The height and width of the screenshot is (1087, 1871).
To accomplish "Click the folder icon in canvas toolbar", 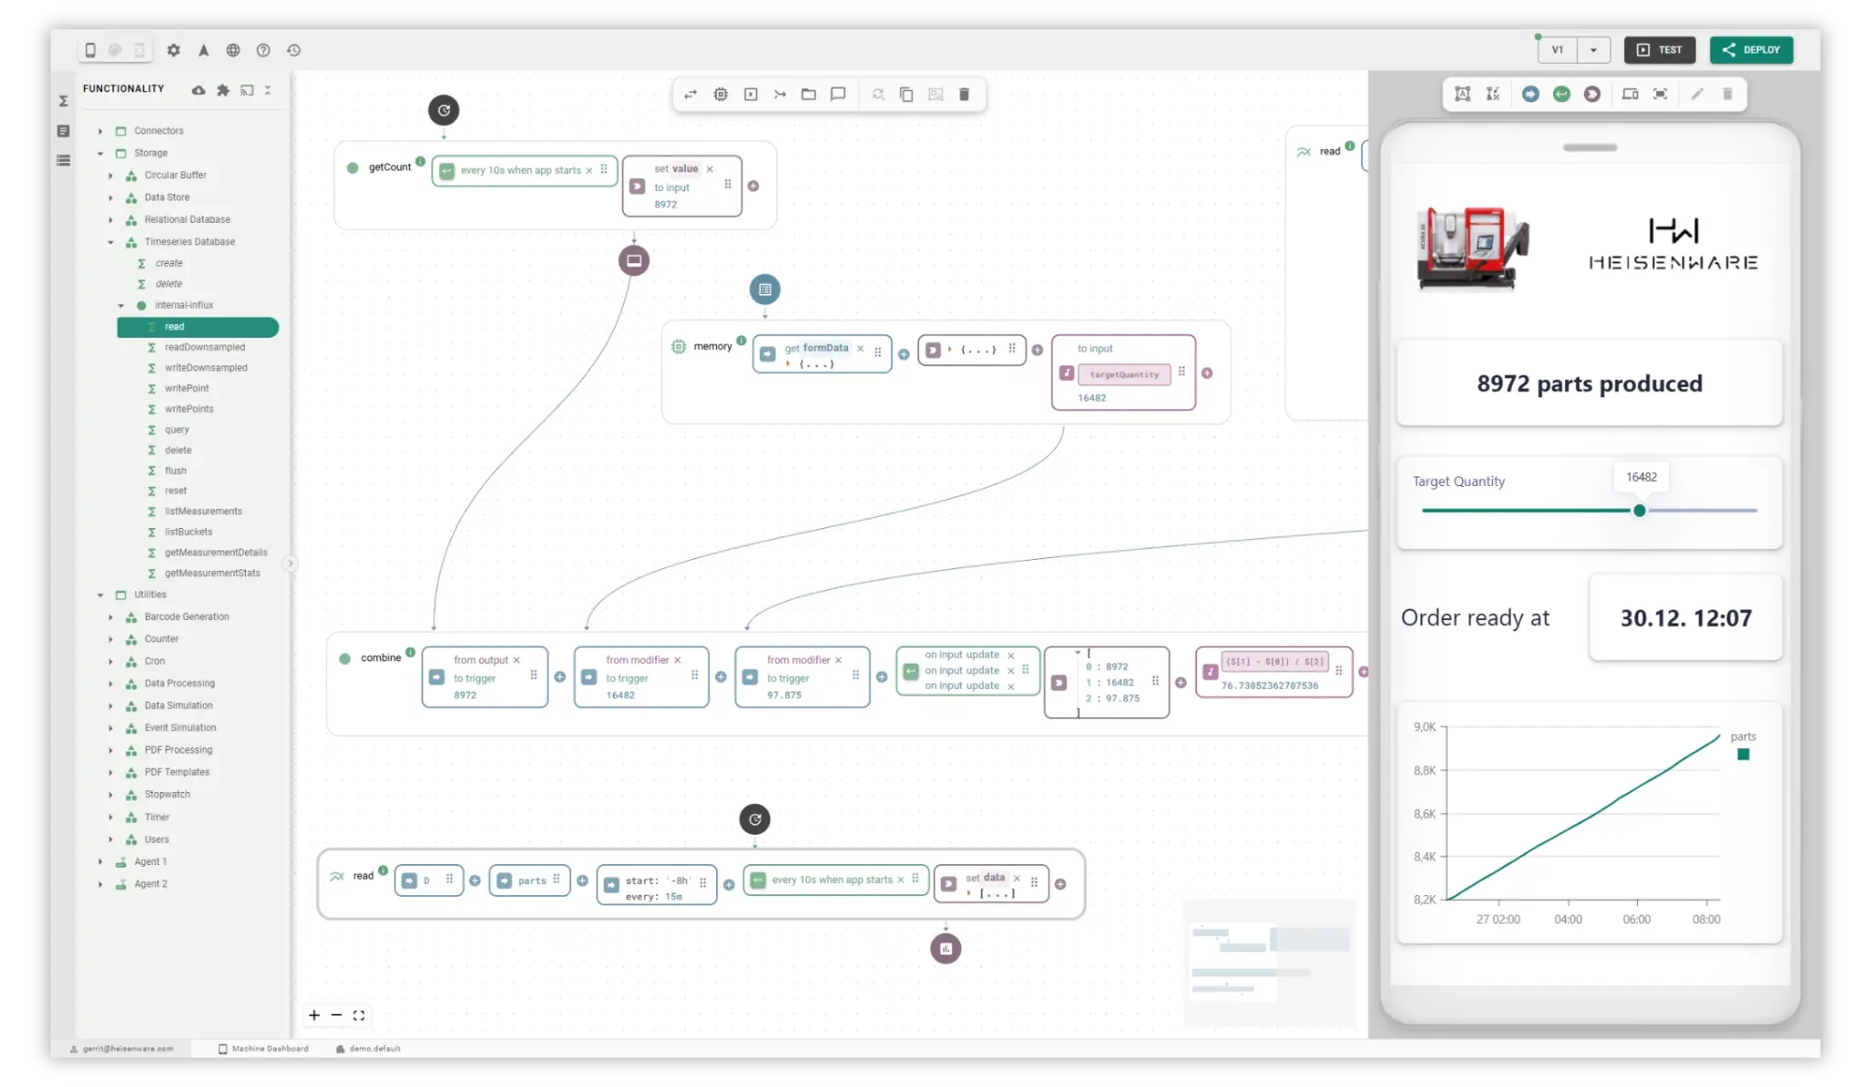I will click(x=809, y=94).
